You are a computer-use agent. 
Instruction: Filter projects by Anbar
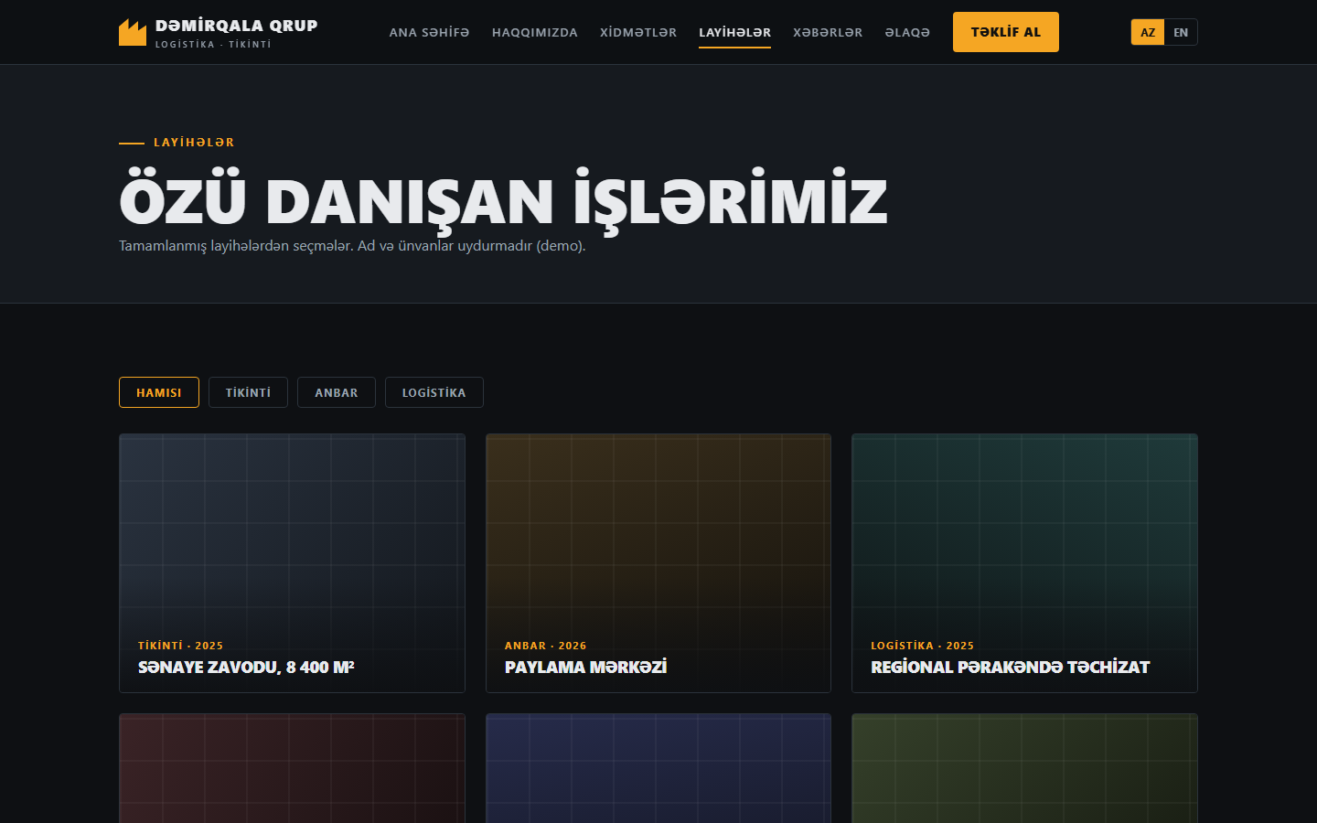337,392
